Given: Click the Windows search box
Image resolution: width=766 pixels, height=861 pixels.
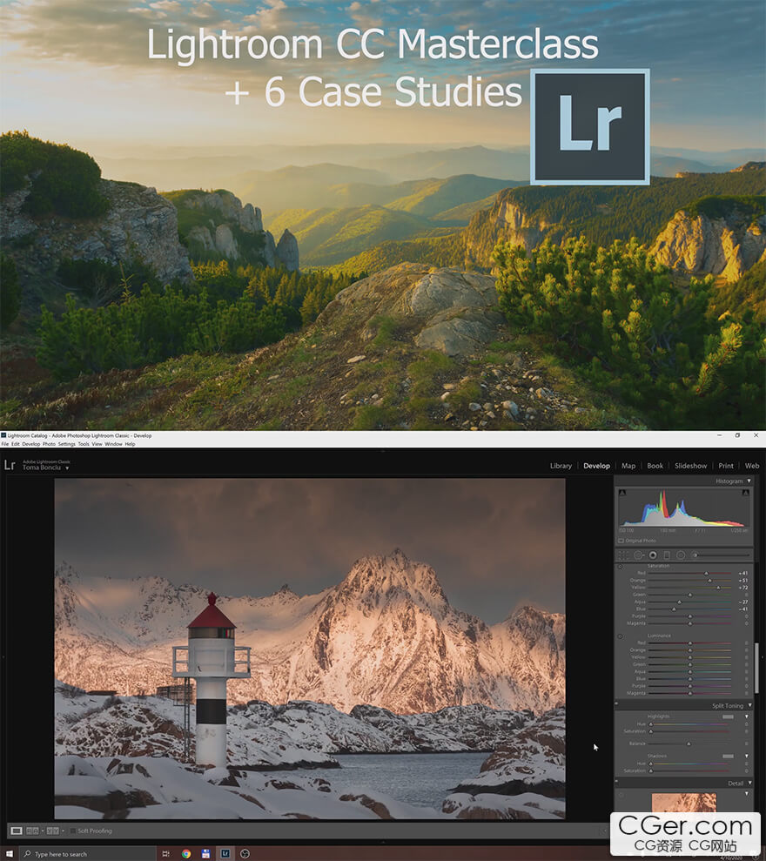Looking at the screenshot, I should pyautogui.click(x=88, y=854).
